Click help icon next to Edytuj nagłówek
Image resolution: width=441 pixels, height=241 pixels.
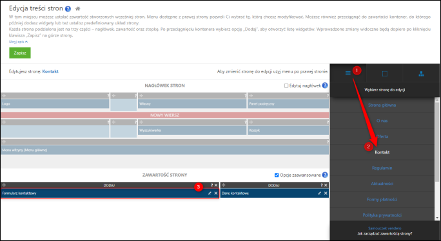click(x=325, y=85)
